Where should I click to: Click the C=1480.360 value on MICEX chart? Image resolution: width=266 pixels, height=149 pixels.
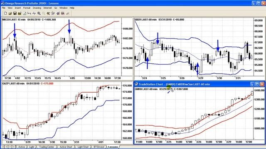(x=49, y=19)
